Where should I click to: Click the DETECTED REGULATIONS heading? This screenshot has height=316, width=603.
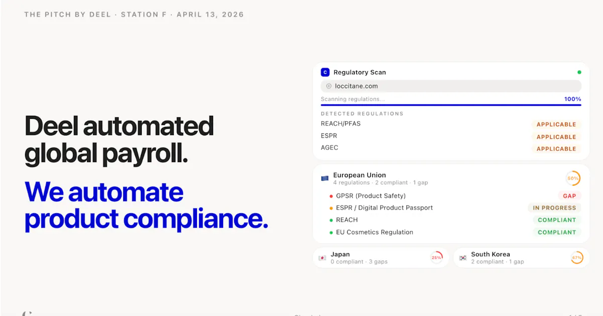(362, 113)
